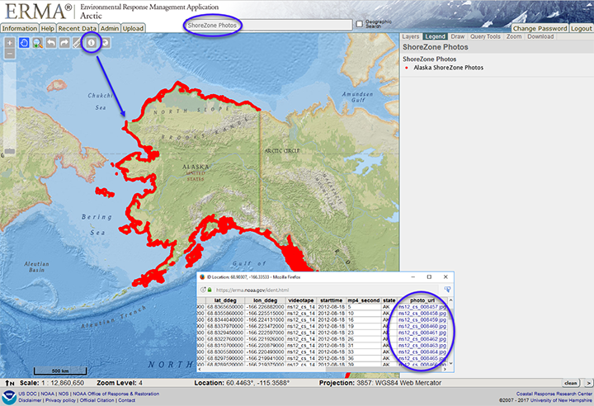This screenshot has height=406, width=594.
Task: Open the Upload menu
Action: [x=133, y=28]
